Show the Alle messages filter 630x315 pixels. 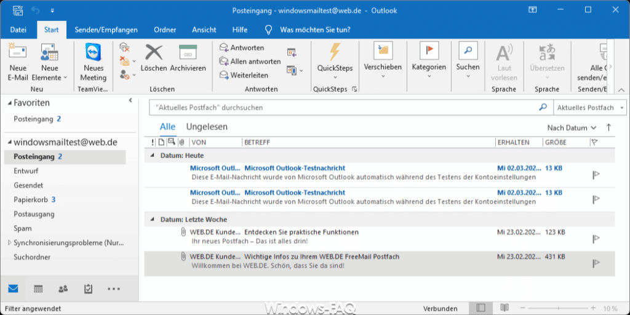(167, 127)
